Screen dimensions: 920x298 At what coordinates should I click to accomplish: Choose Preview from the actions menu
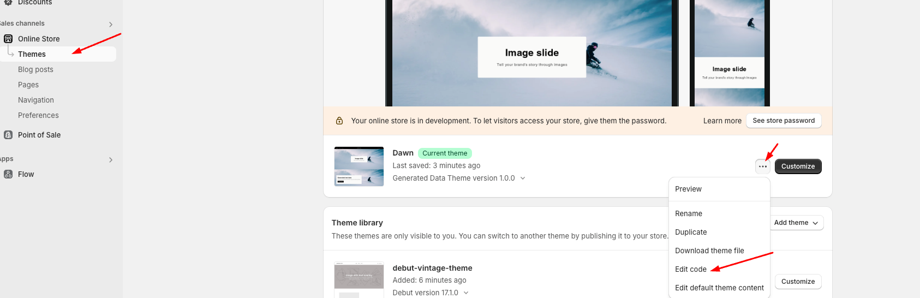719,189
